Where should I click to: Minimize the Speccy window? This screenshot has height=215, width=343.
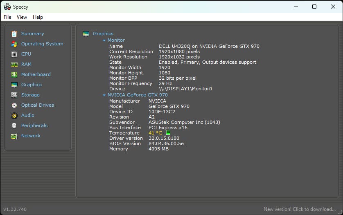(x=296, y=7)
